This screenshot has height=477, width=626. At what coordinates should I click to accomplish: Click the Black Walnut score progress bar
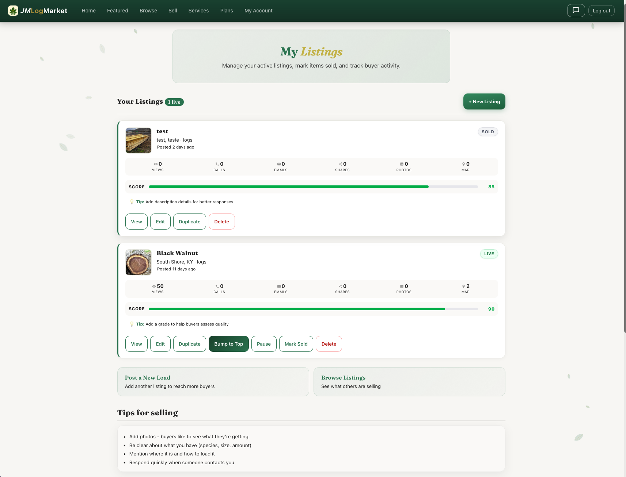[314, 309]
